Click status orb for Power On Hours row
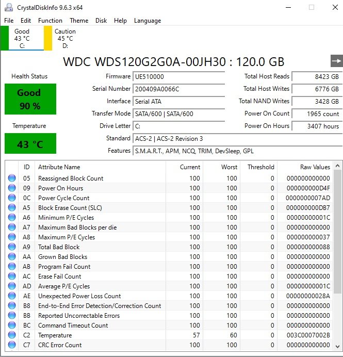The image size is (343, 357). (12, 188)
